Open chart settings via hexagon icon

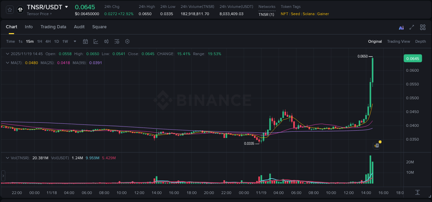pos(127,41)
